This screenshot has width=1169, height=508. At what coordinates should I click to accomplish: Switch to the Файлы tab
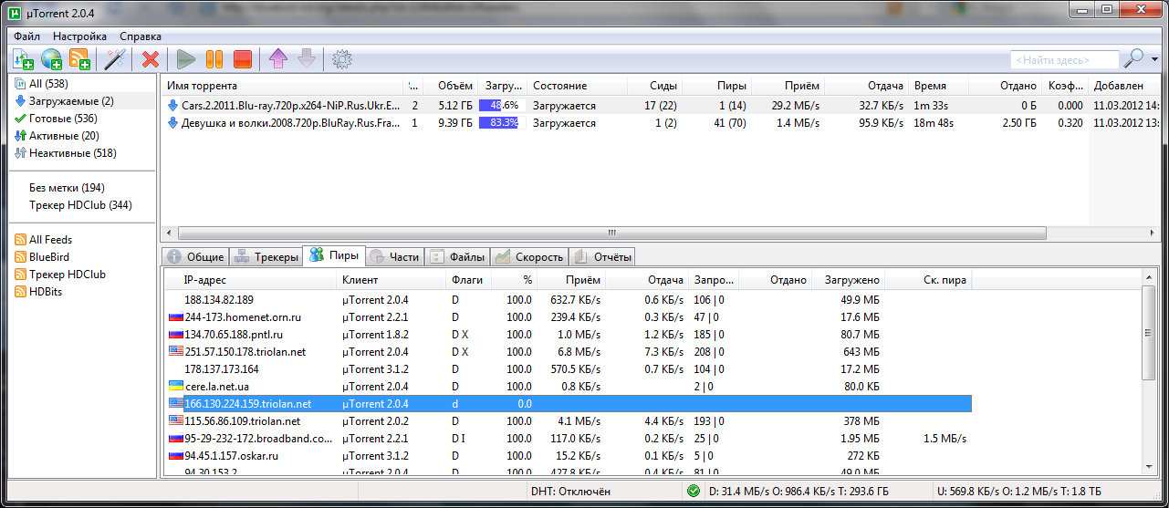456,257
